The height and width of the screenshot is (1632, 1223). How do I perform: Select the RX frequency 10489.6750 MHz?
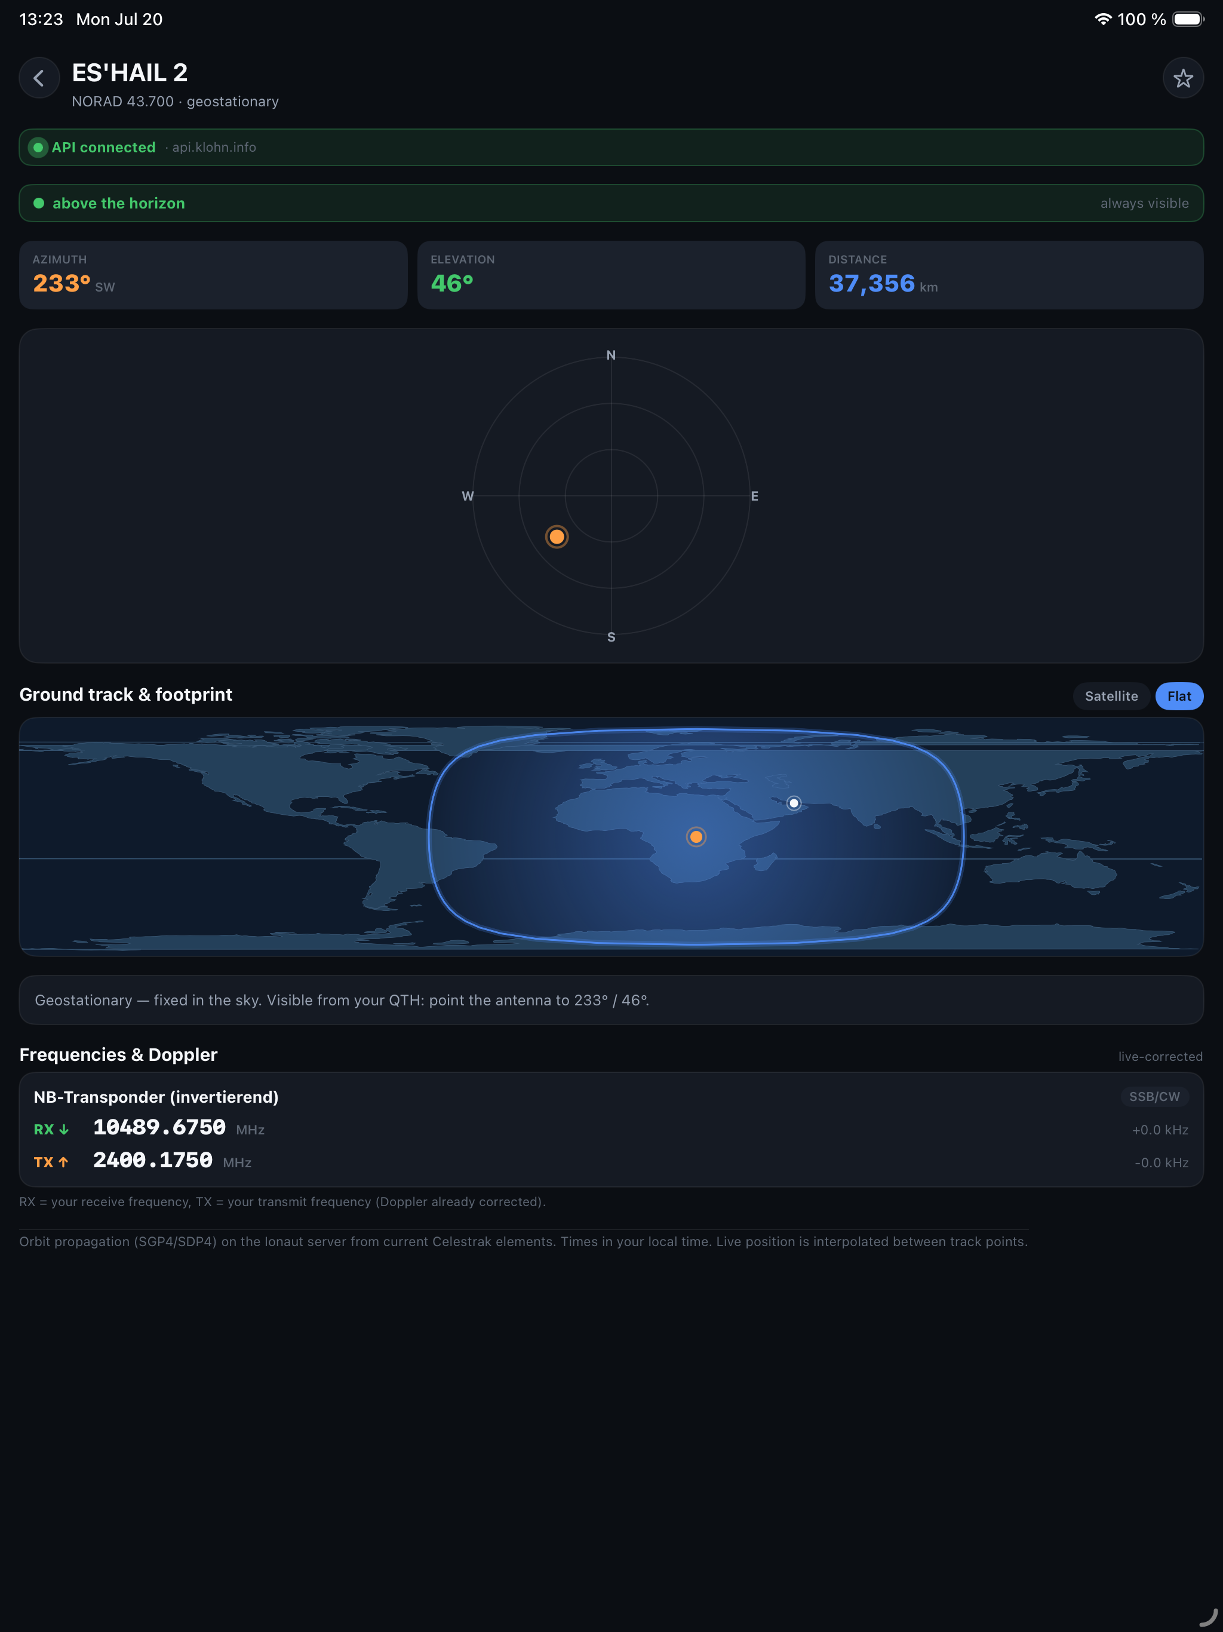coord(179,1127)
